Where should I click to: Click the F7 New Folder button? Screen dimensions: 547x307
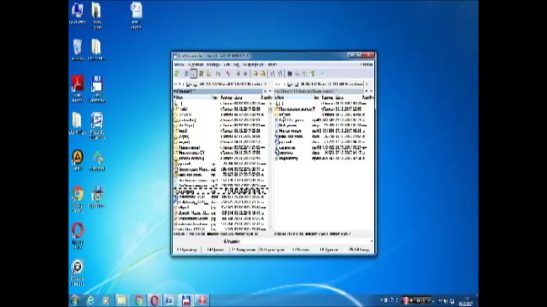tap(300, 250)
